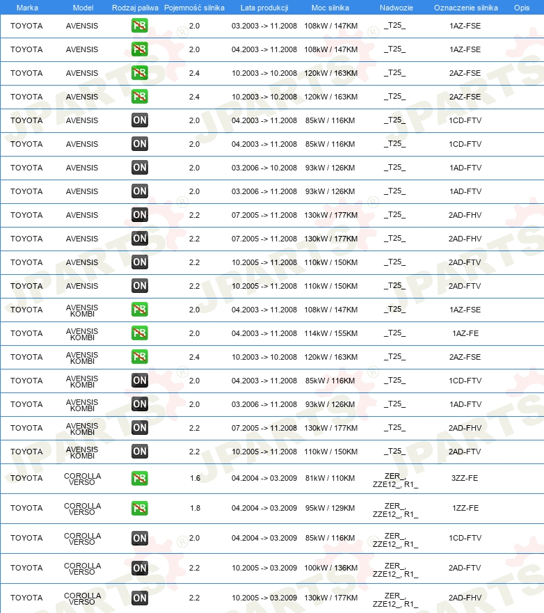The width and height of the screenshot is (544, 613).
Task: Click petrol icon in Corolla Verso 1.8 row
Action: (x=140, y=508)
